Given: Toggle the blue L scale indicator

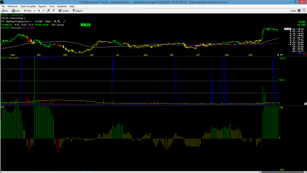Looking at the screenshot, I should point(300,53).
